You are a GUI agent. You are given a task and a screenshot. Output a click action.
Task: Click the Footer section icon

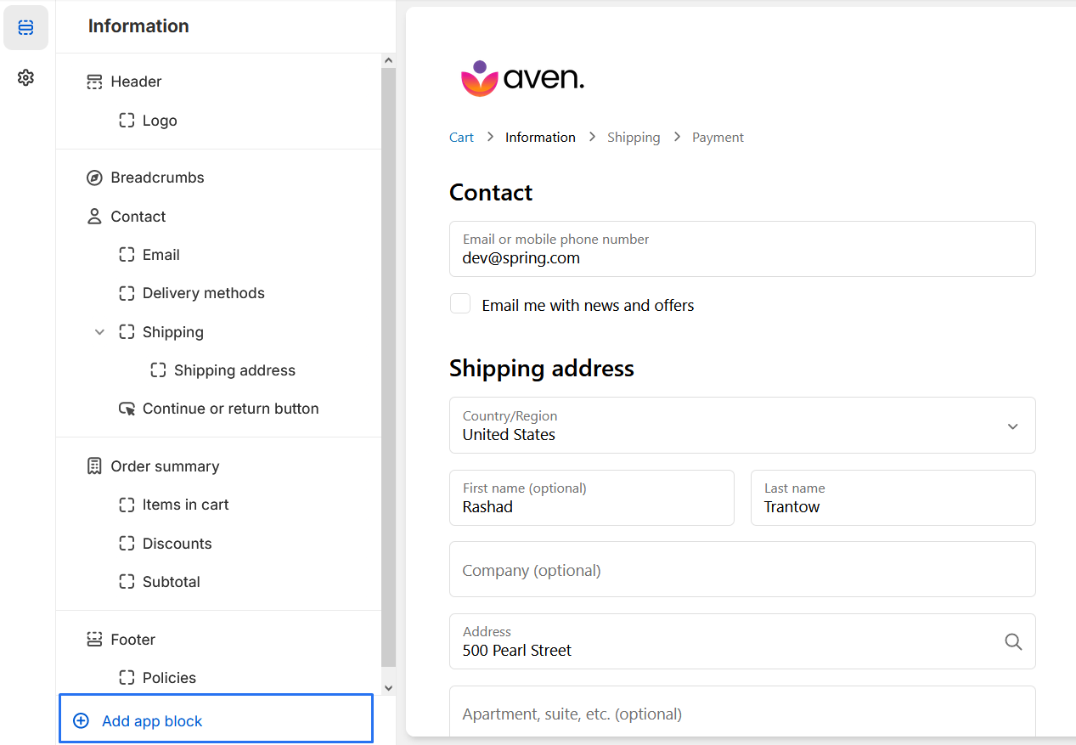(94, 640)
